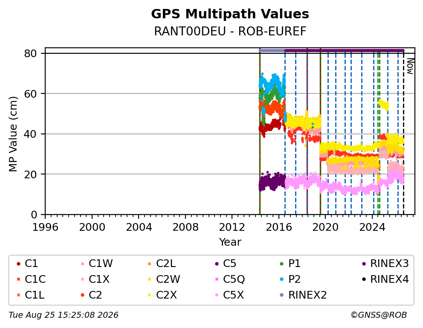The width and height of the screenshot is (423, 328).
Task: Click the chart title GPS Multipath Values
Action: [x=230, y=14]
